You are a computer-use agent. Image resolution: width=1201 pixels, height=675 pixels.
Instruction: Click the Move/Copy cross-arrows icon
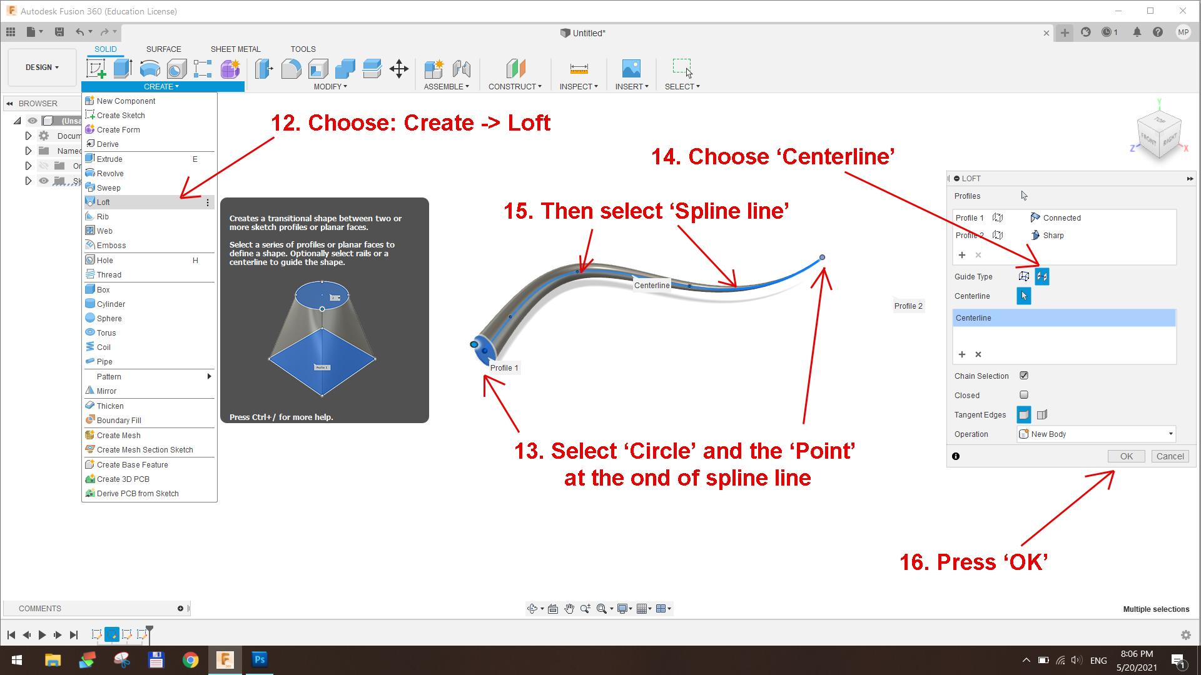click(398, 68)
